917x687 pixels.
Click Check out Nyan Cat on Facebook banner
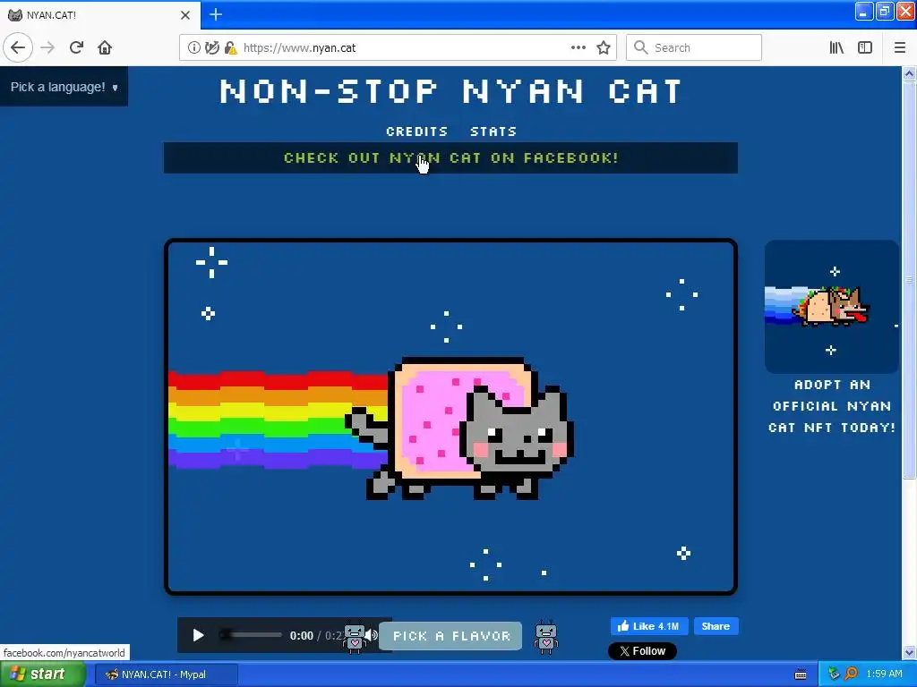[x=450, y=157]
